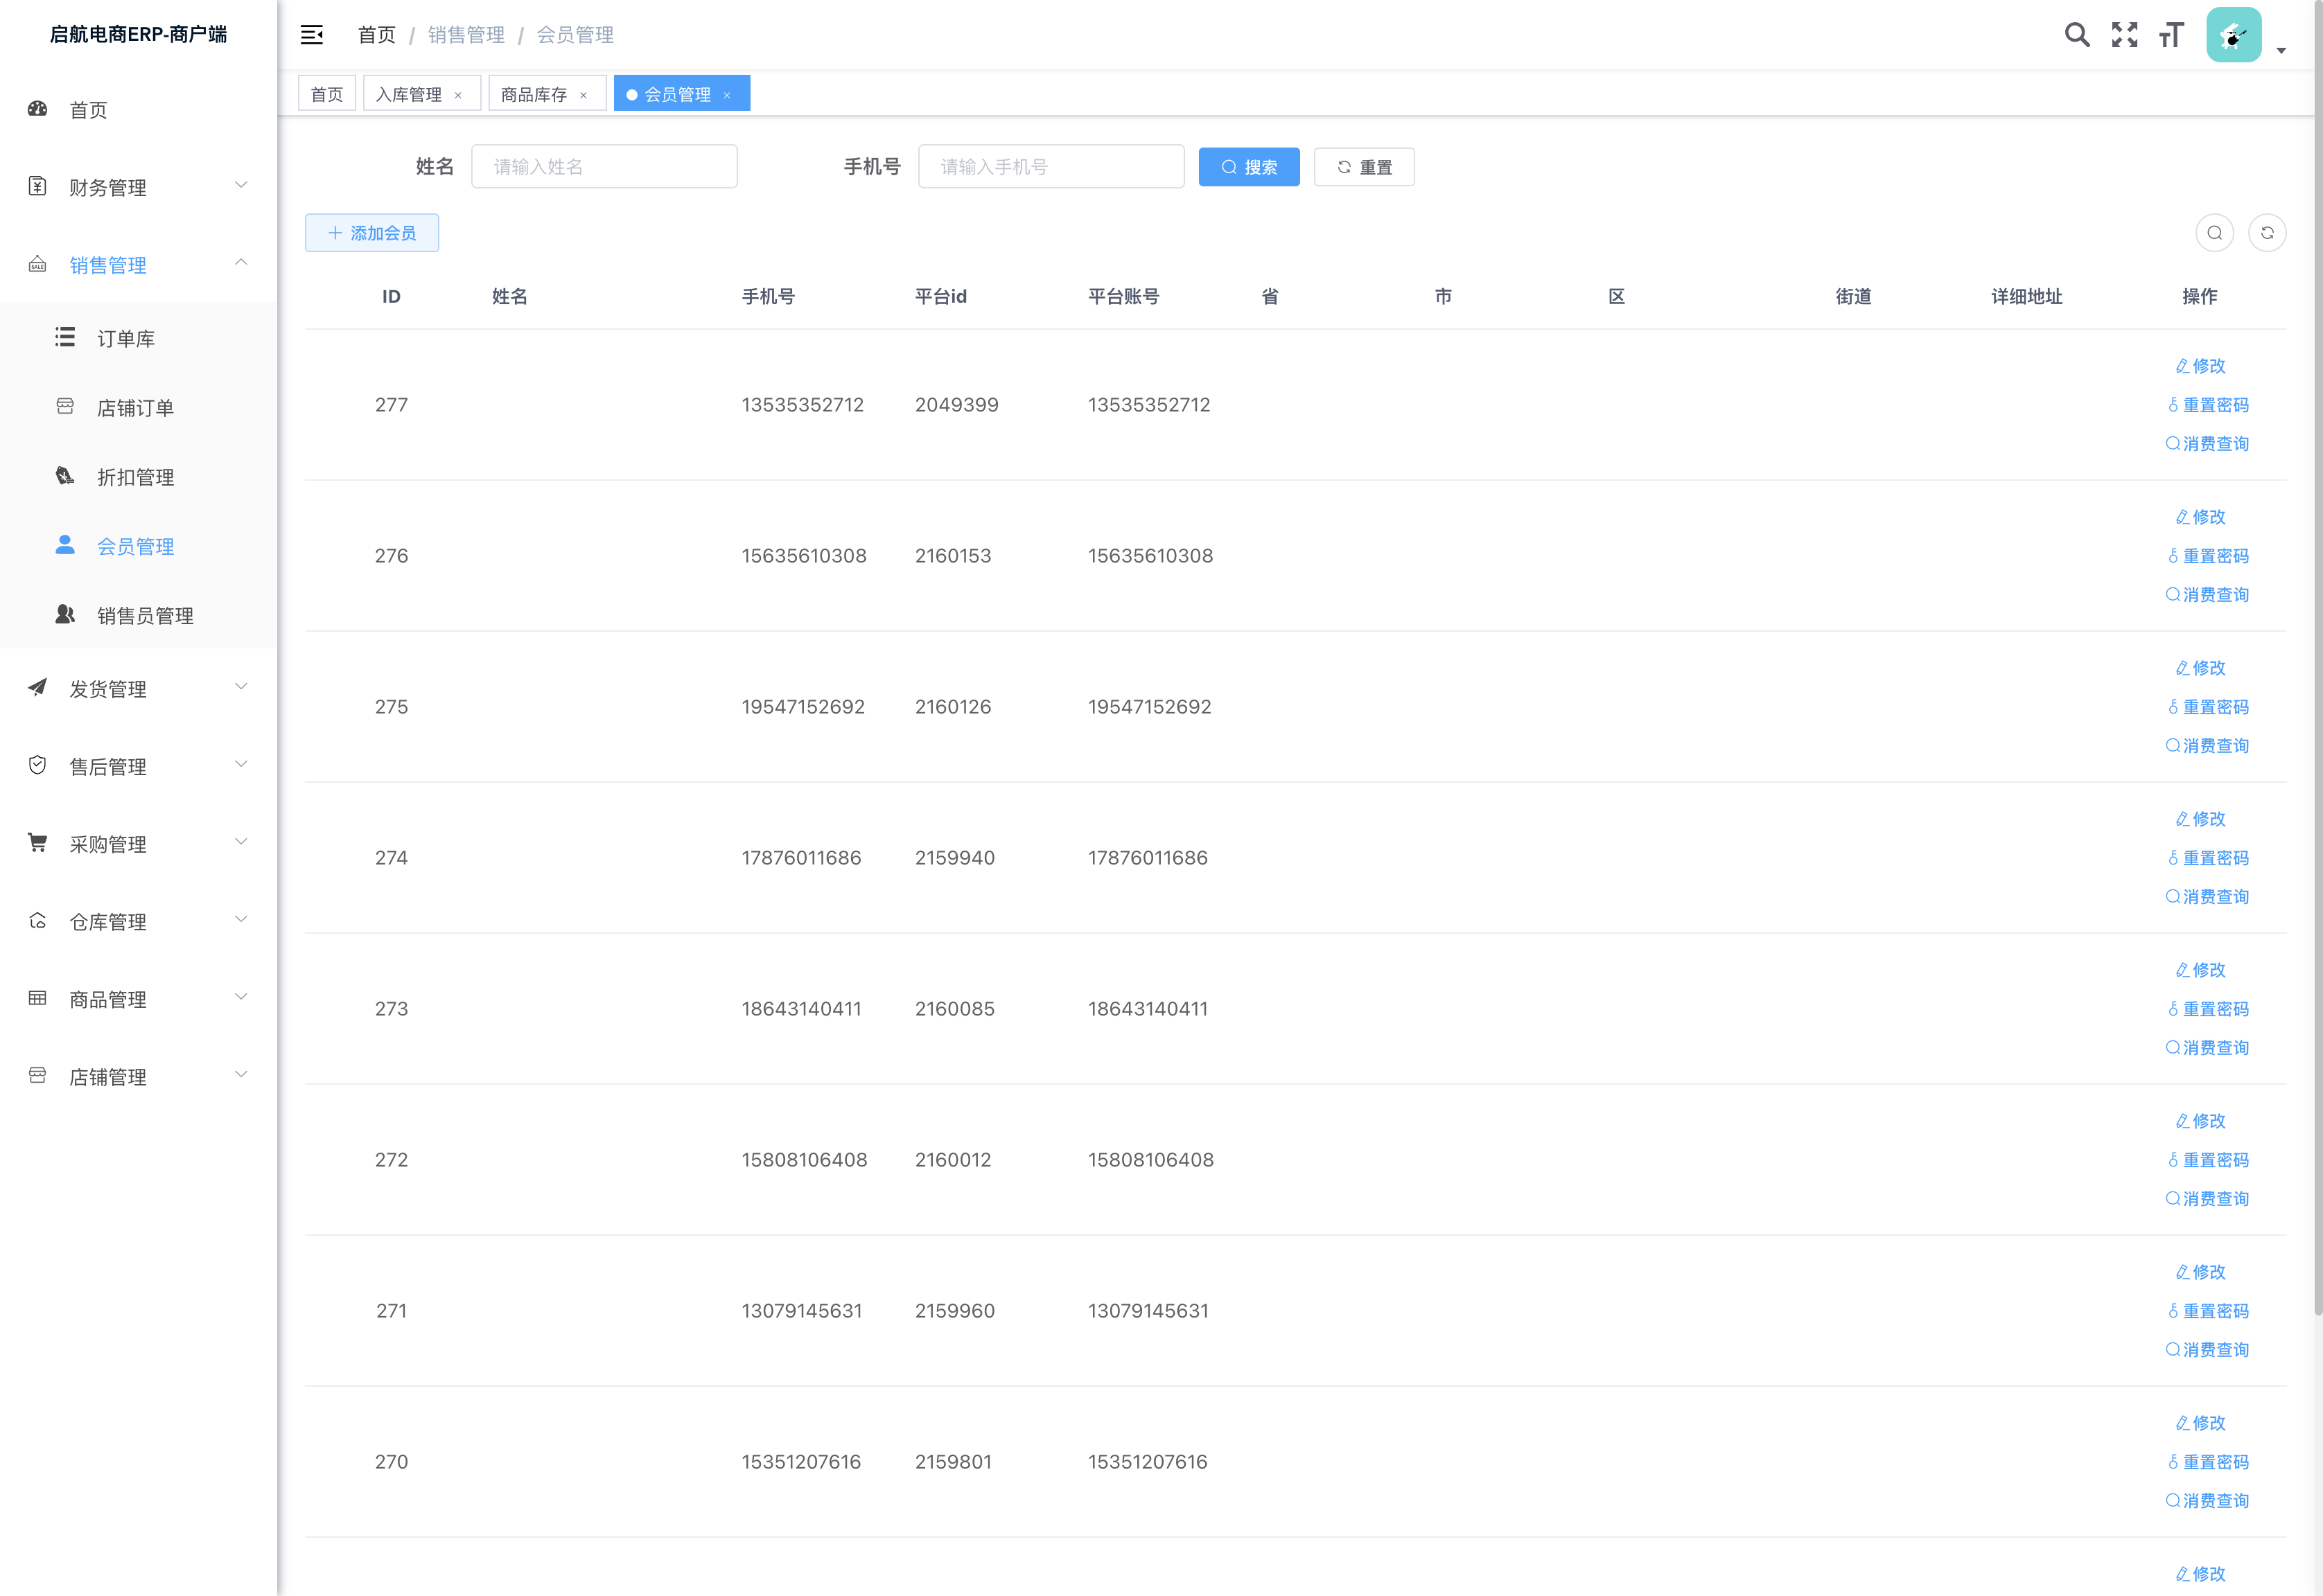Screen dimensions: 2323x1596
Task: Close the 会员管理 tab
Action: (x=727, y=95)
